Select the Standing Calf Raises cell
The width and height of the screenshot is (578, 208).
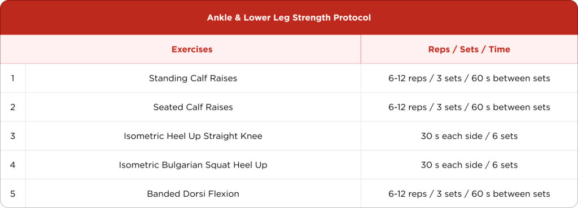193,78
